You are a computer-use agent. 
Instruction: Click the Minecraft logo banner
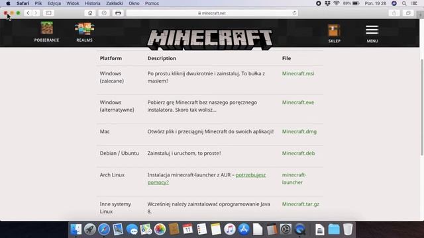tap(210, 40)
